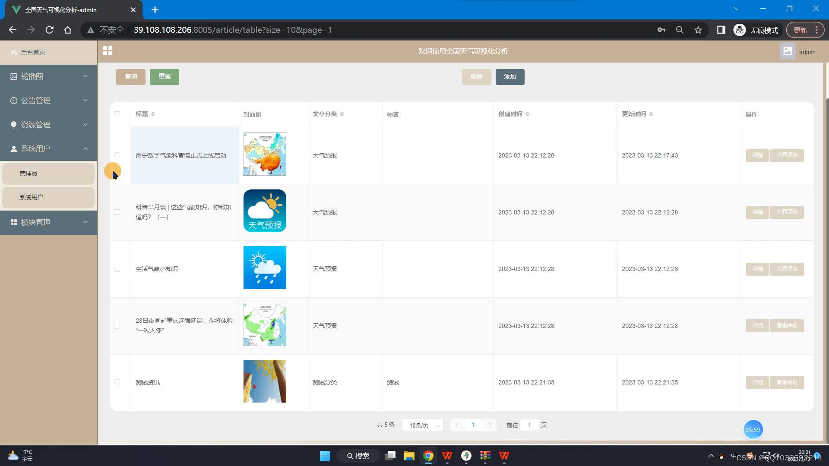Open the 测试资讯 cover thumbnail
This screenshot has height=466, width=829.
click(265, 381)
